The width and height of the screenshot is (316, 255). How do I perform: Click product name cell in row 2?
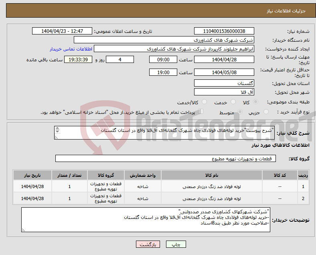click(212, 198)
